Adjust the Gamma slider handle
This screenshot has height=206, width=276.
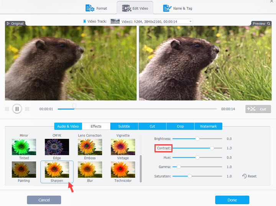click(x=179, y=167)
